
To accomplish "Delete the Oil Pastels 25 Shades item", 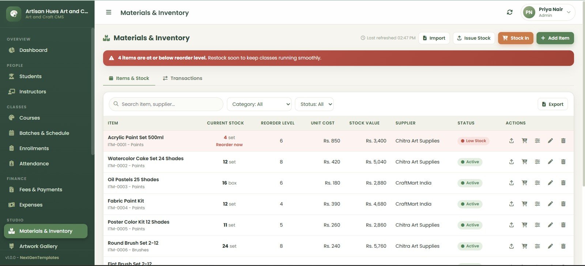I will click(x=563, y=183).
